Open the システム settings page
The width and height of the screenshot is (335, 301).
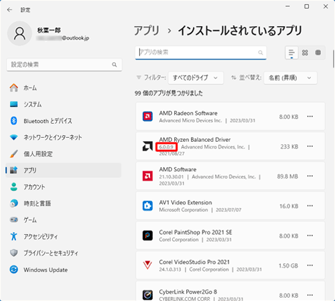[x=64, y=104]
